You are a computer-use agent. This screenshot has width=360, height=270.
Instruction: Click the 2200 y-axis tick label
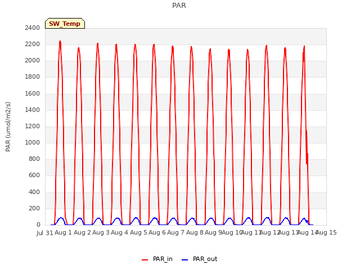(x=33, y=44)
